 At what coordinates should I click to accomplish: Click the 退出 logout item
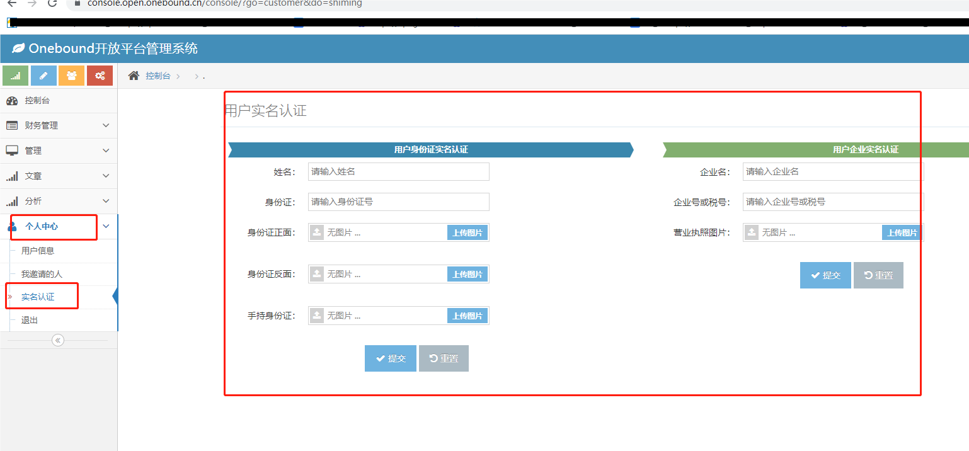pyautogui.click(x=30, y=320)
